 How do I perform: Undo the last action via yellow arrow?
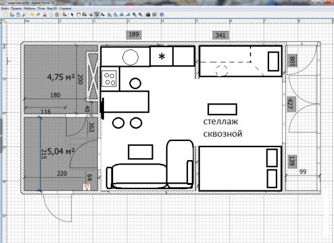(32, 14)
